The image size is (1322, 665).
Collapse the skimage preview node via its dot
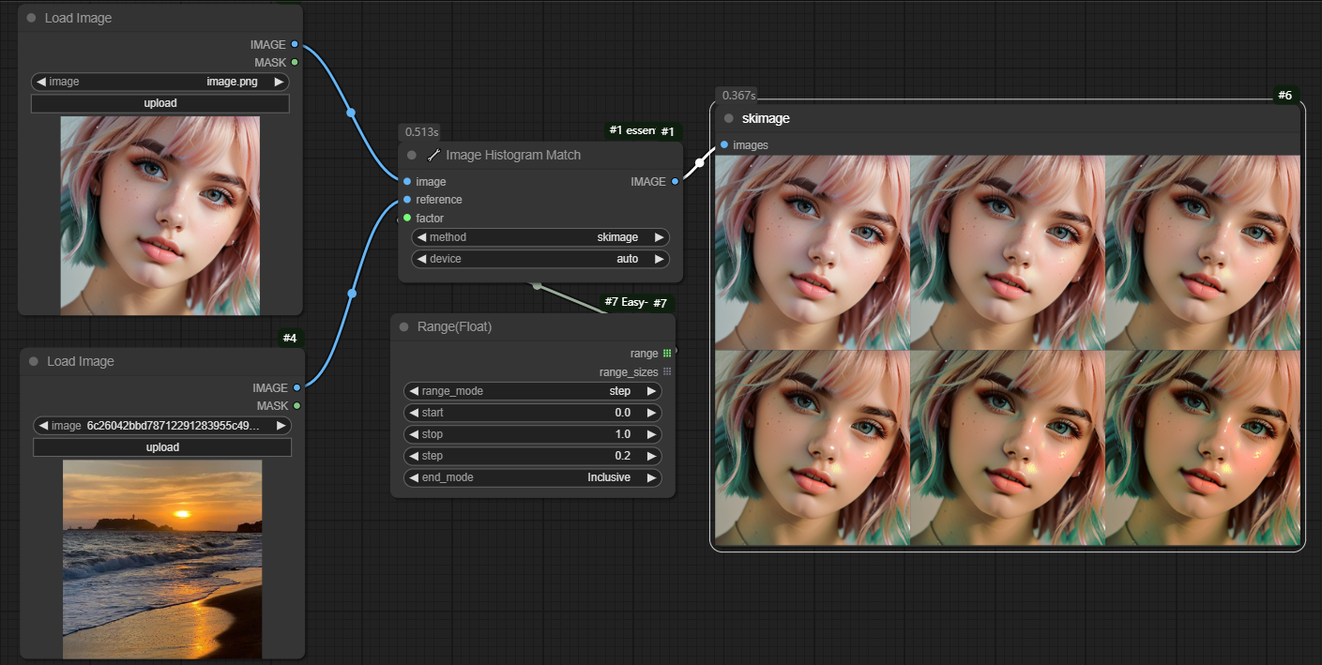729,119
